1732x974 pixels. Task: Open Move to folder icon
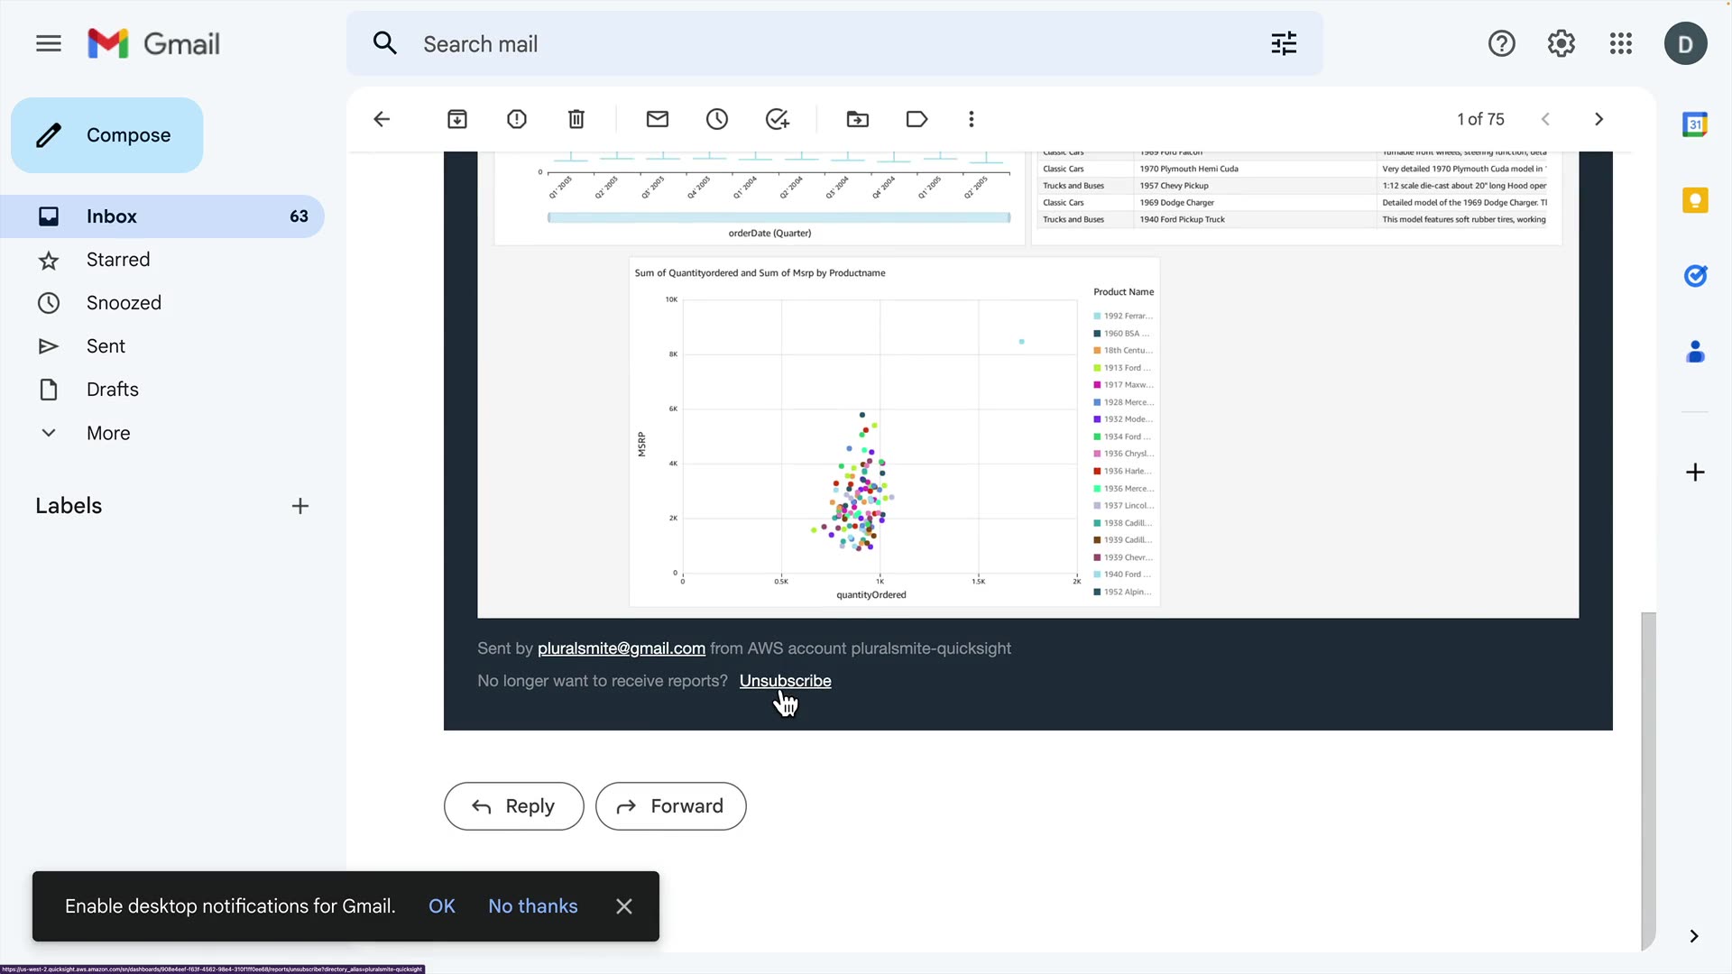click(x=858, y=119)
